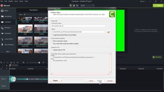
Task: Click the timeline zoom magnifier icon
Action: point(24,62)
